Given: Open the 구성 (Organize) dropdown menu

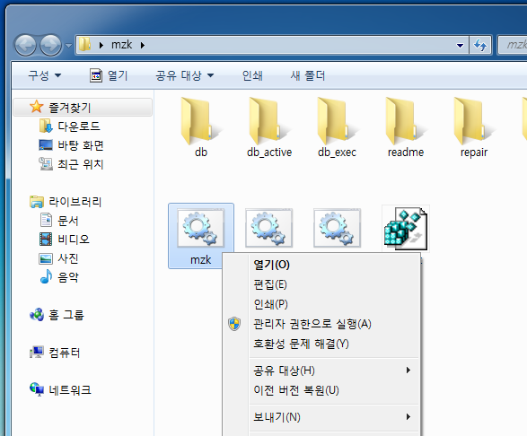Looking at the screenshot, I should coord(44,75).
